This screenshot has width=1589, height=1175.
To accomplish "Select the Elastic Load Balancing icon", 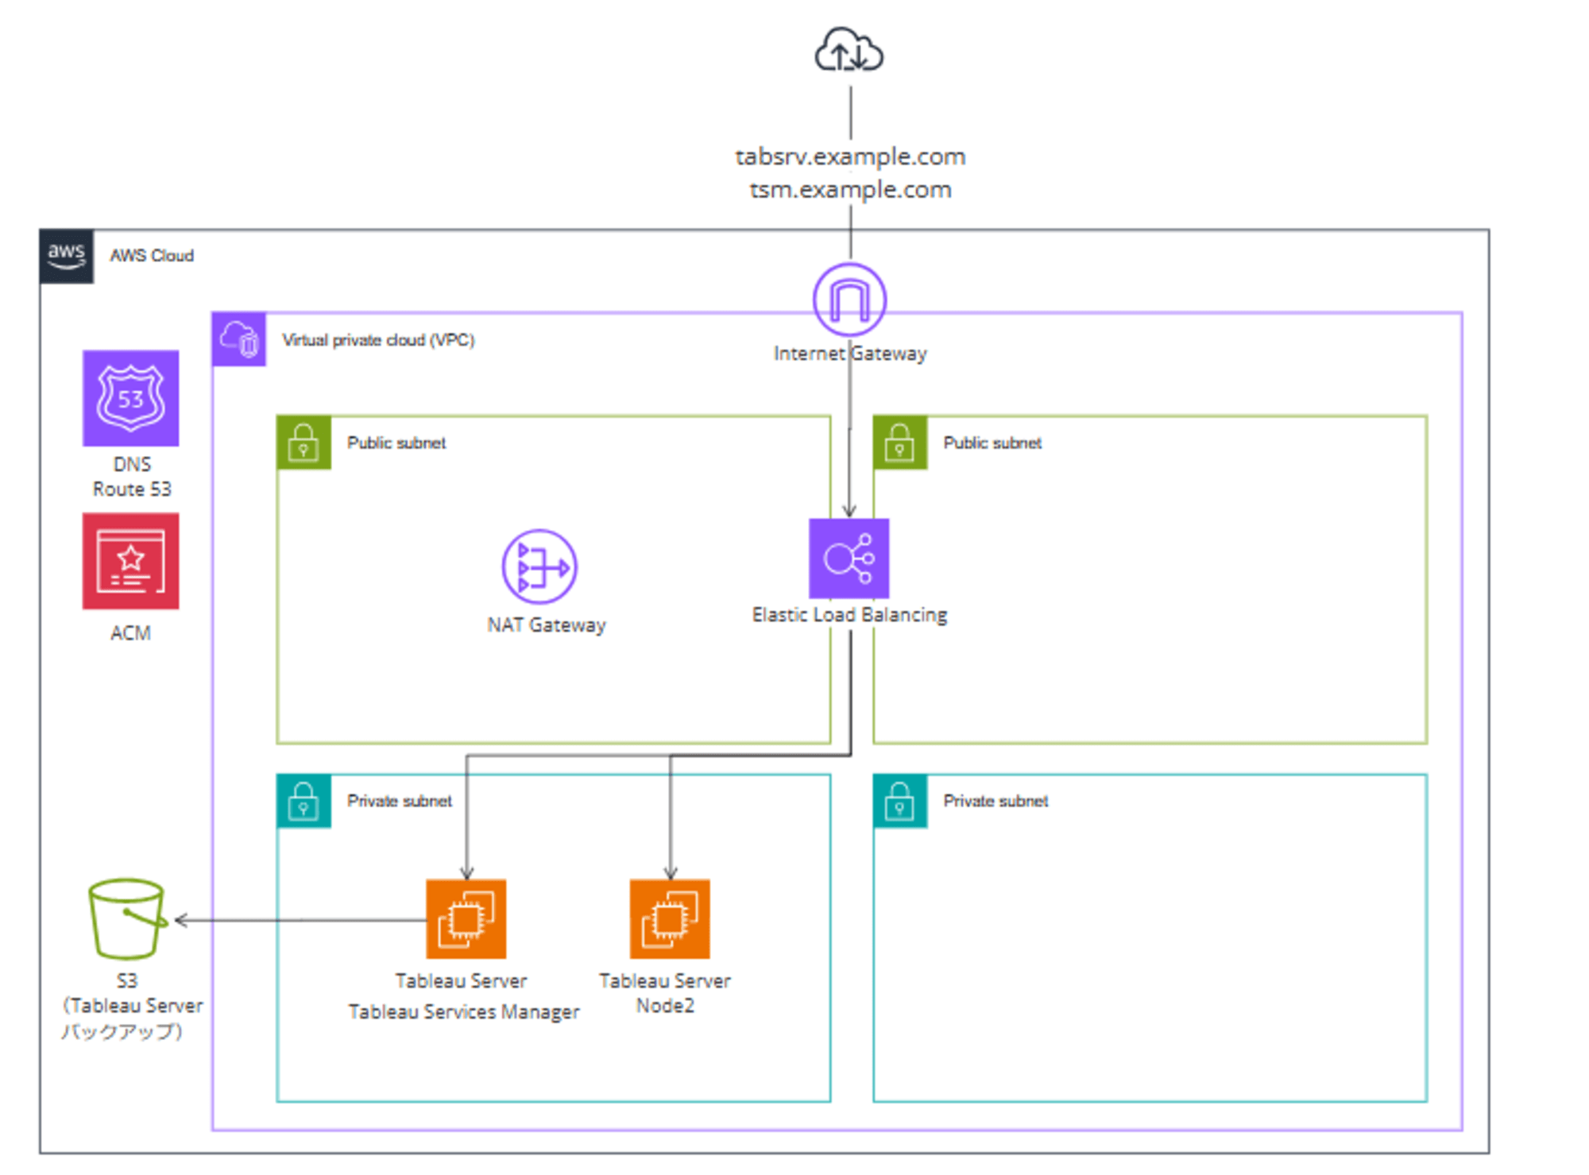I will coord(849,559).
